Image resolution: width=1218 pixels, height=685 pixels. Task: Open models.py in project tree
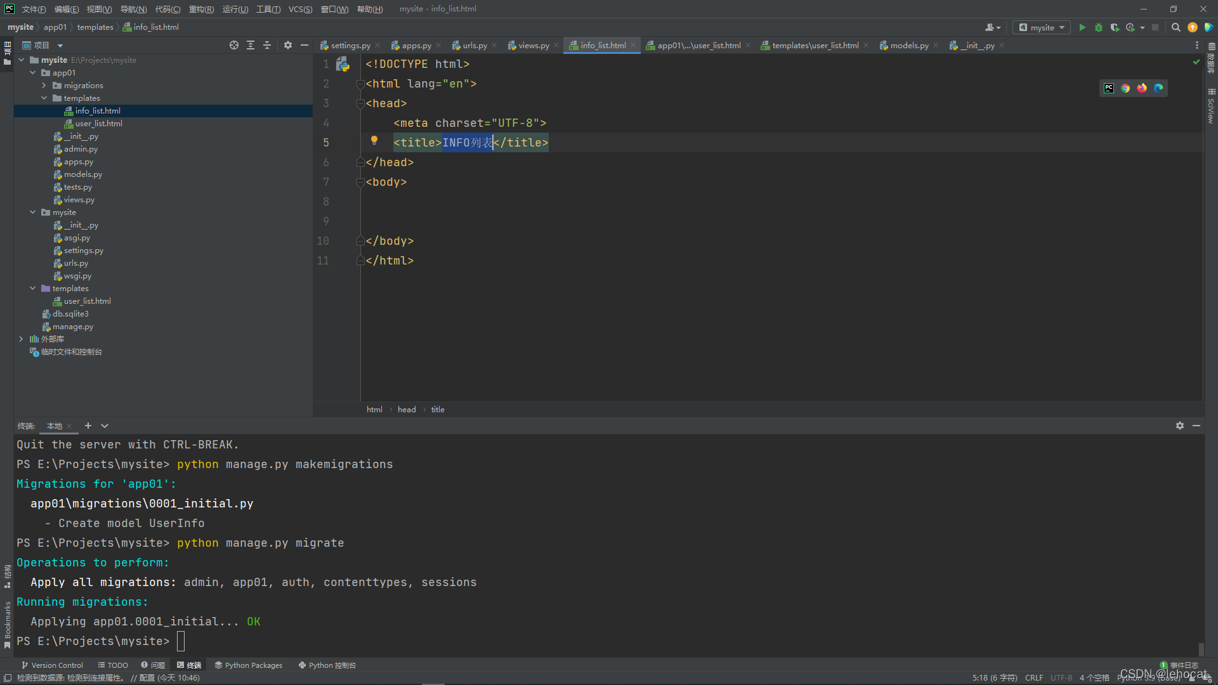coord(82,174)
